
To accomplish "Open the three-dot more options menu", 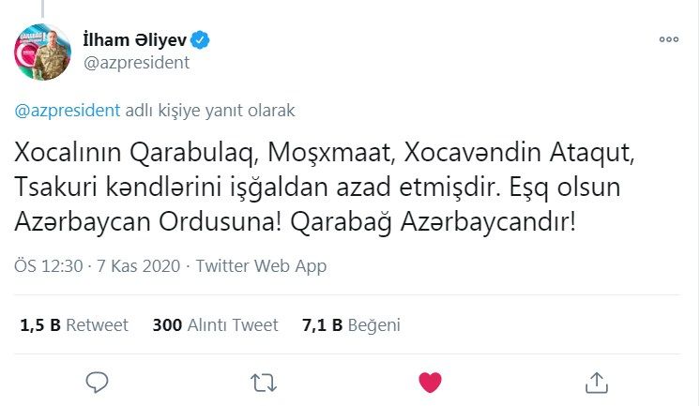I will coord(668,40).
